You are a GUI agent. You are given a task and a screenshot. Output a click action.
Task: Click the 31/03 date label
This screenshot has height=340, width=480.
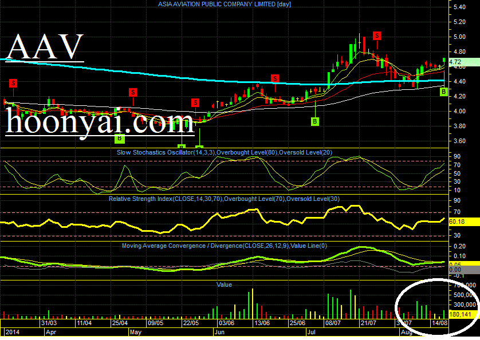coord(49,323)
